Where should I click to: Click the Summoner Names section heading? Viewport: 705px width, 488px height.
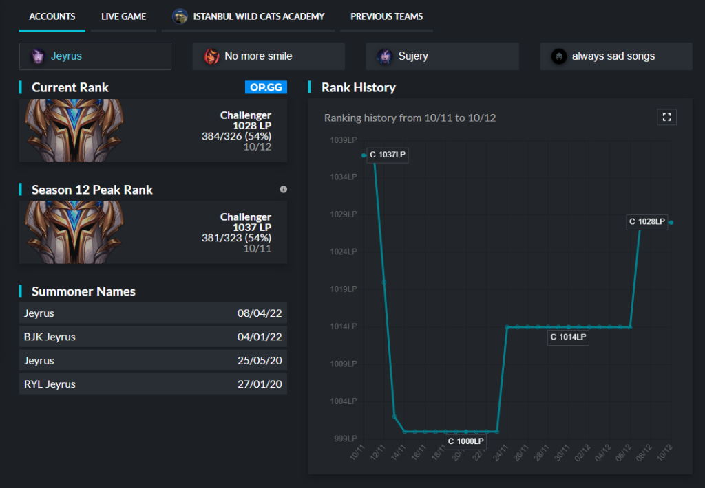pos(83,292)
